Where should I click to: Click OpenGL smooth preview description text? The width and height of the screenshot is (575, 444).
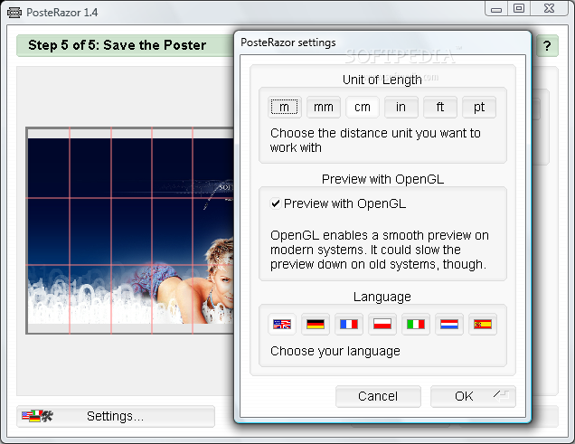click(x=380, y=250)
